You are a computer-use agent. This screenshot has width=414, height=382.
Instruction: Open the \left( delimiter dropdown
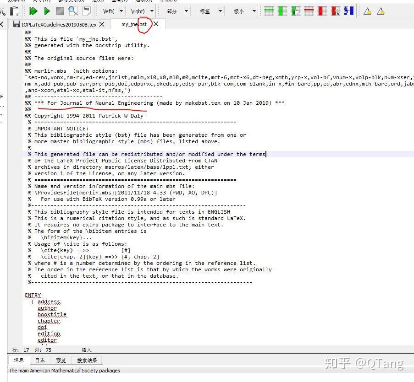121,11
